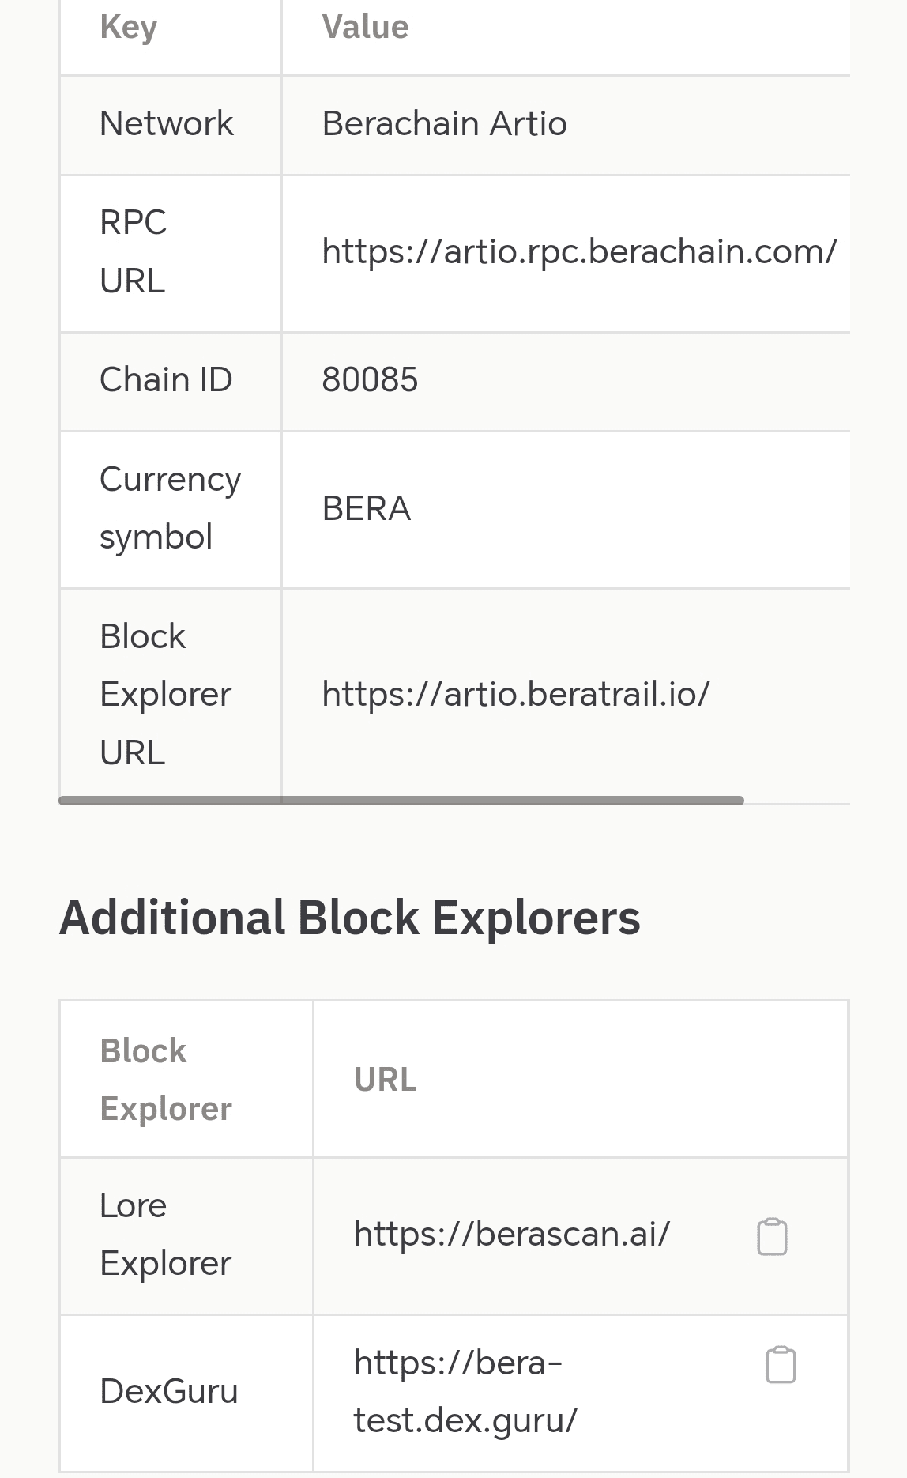Click the URL column header

tap(386, 1079)
